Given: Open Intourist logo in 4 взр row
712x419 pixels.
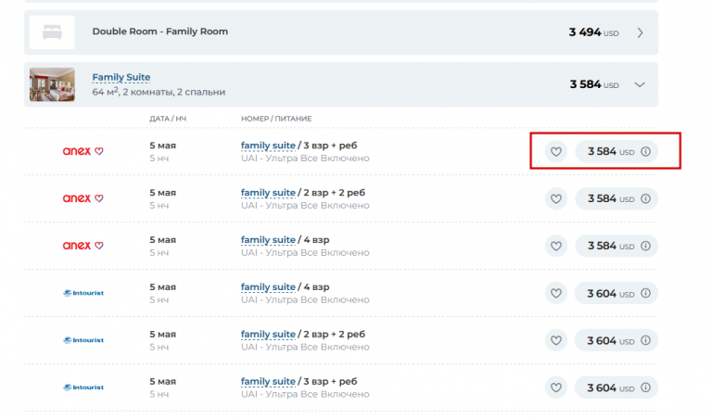Looking at the screenshot, I should (x=83, y=293).
